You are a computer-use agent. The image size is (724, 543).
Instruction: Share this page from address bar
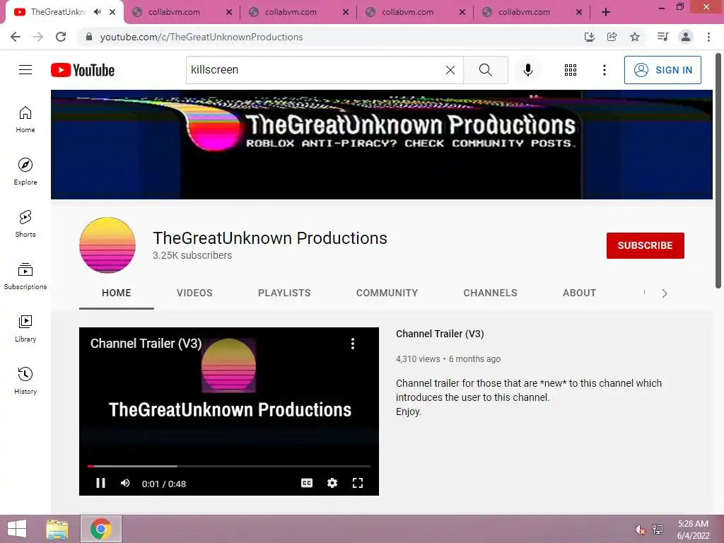coord(612,37)
